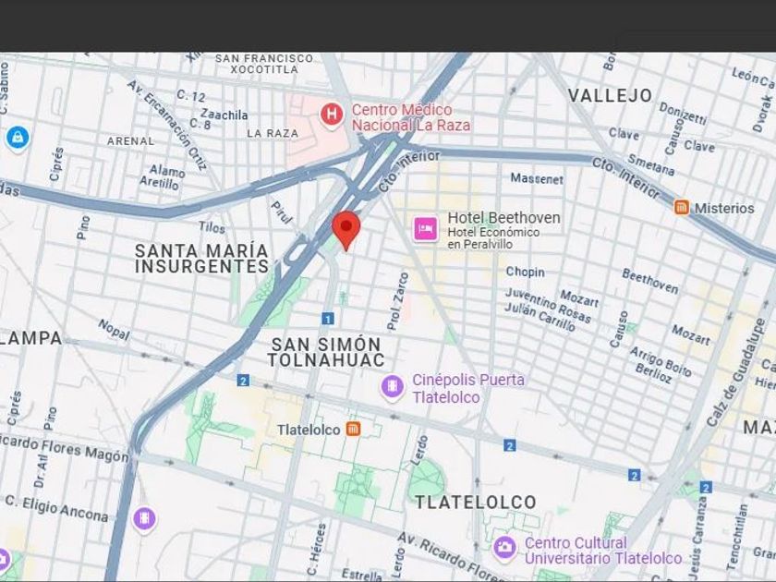Click the Arrigo Boito street label
776x582 pixels.
[x=661, y=361]
